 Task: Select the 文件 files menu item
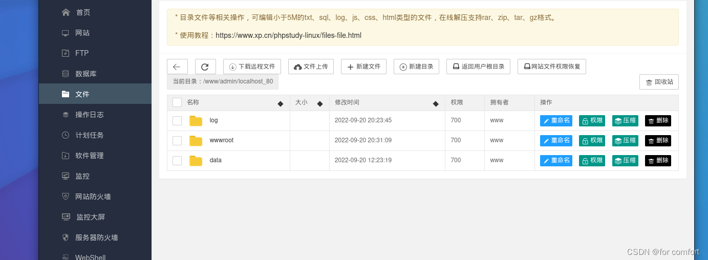[95, 94]
